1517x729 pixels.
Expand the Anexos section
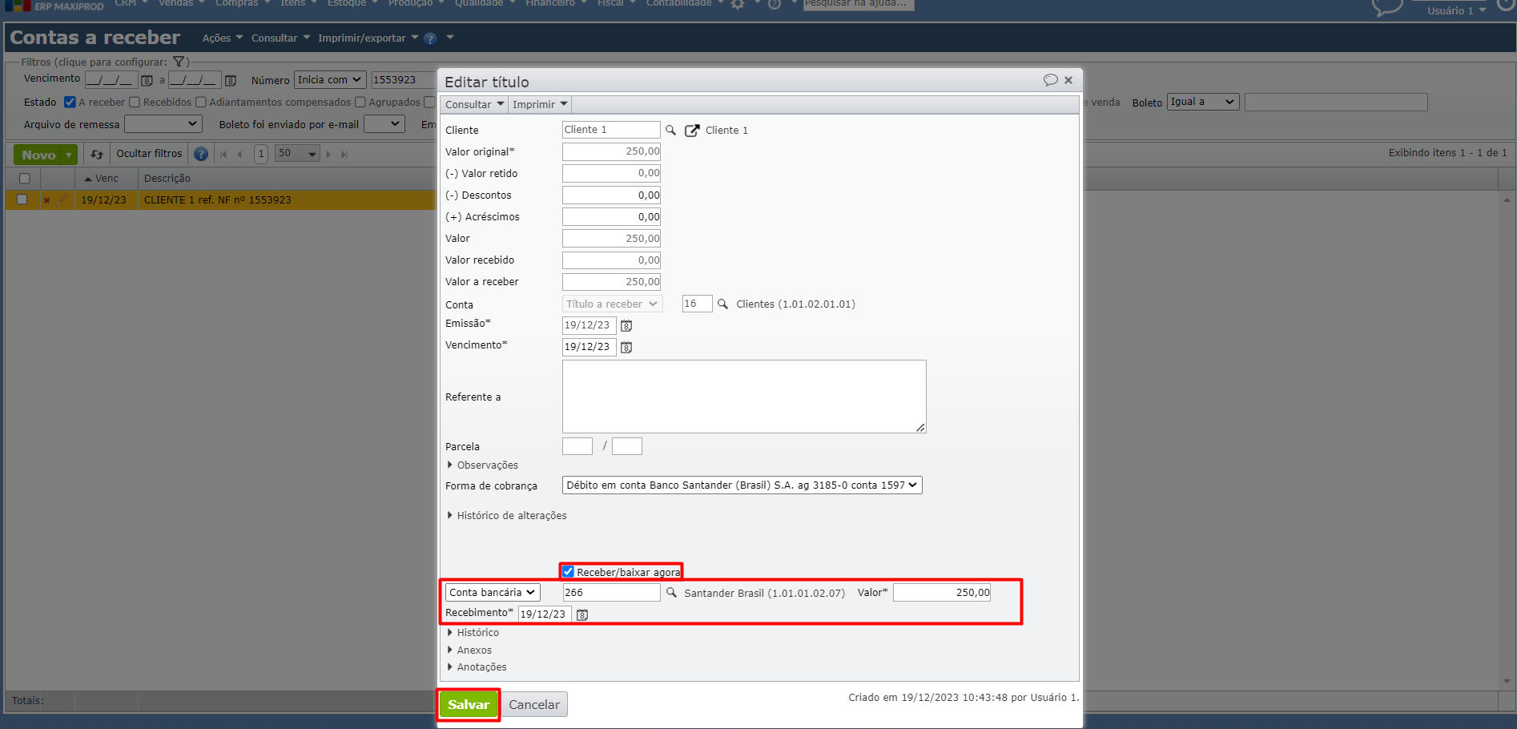pyautogui.click(x=469, y=650)
